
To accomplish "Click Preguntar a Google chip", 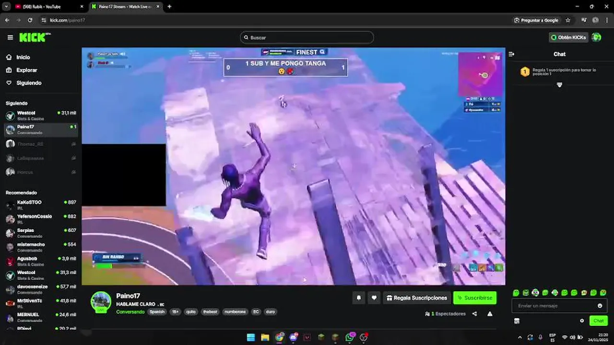I will click(536, 20).
